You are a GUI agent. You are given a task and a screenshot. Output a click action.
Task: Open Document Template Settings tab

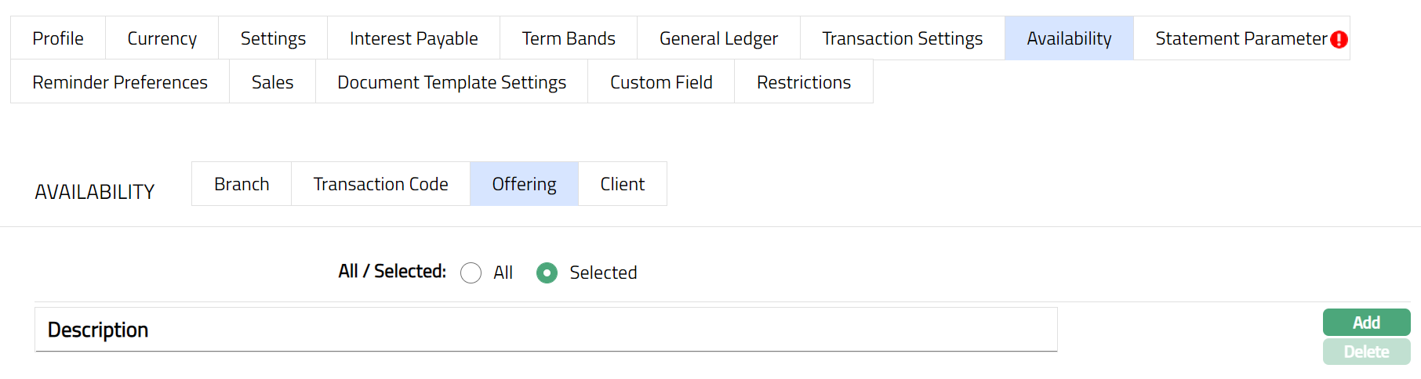[452, 82]
